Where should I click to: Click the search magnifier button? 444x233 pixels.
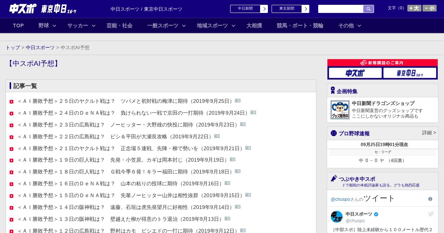coord(369,9)
